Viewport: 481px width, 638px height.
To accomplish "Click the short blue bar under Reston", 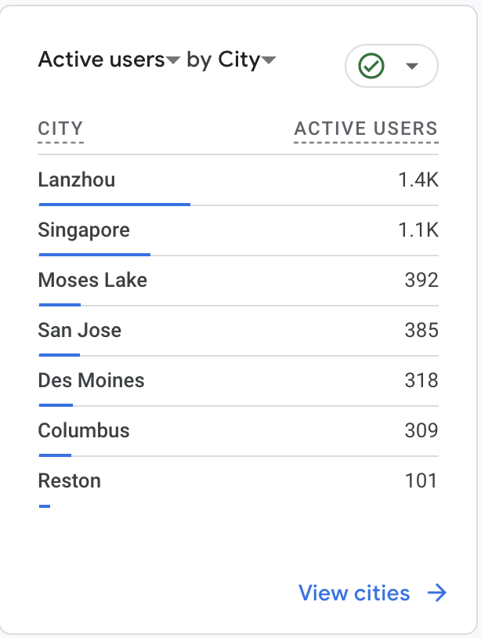I will 45,506.
